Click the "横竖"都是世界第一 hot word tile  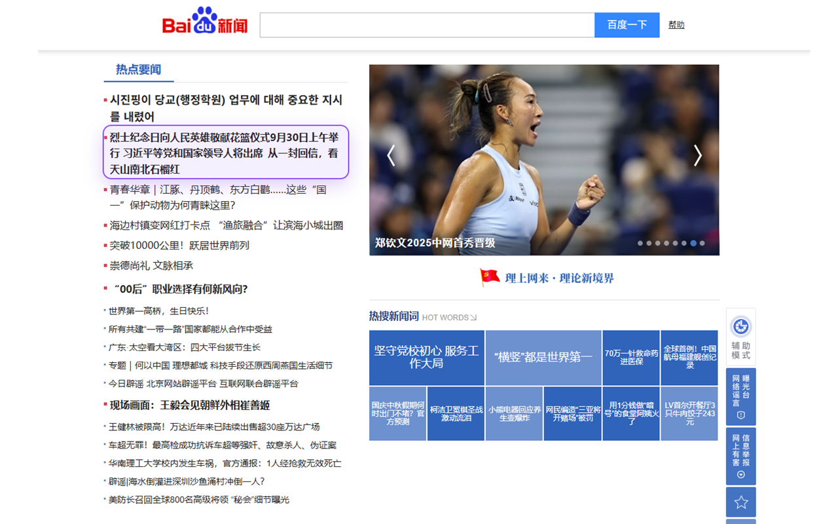click(543, 358)
